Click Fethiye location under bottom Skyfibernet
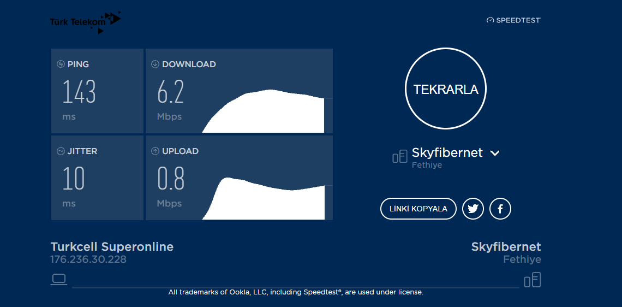622x307 pixels. tap(522, 259)
